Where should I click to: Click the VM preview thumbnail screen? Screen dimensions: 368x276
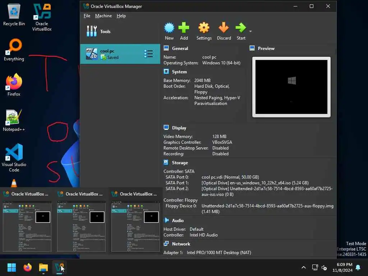pos(291,87)
